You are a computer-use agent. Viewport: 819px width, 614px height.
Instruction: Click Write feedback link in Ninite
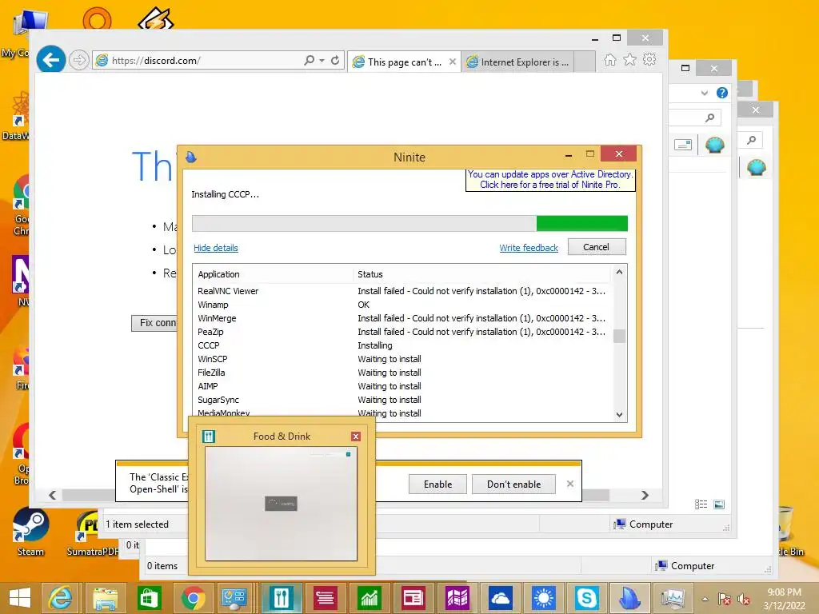529,248
